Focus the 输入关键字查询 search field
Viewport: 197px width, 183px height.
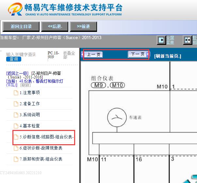click(x=21, y=54)
